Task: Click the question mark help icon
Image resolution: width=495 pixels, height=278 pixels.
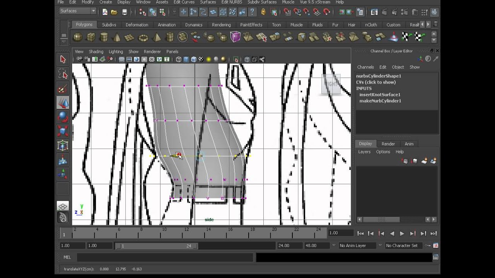Action: (x=253, y=12)
